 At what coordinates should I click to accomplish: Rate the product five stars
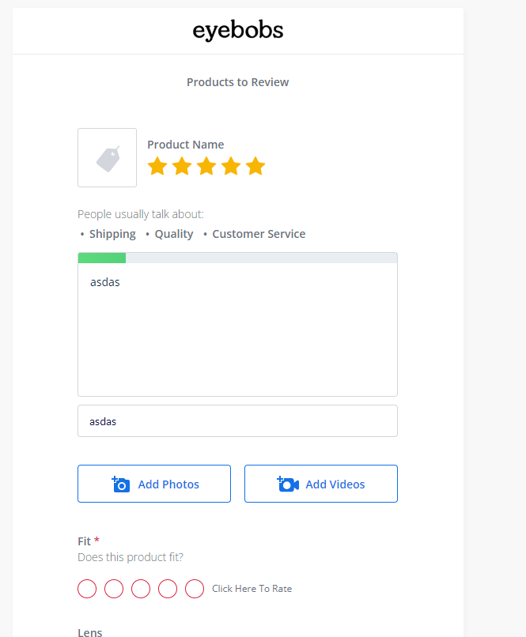click(255, 166)
